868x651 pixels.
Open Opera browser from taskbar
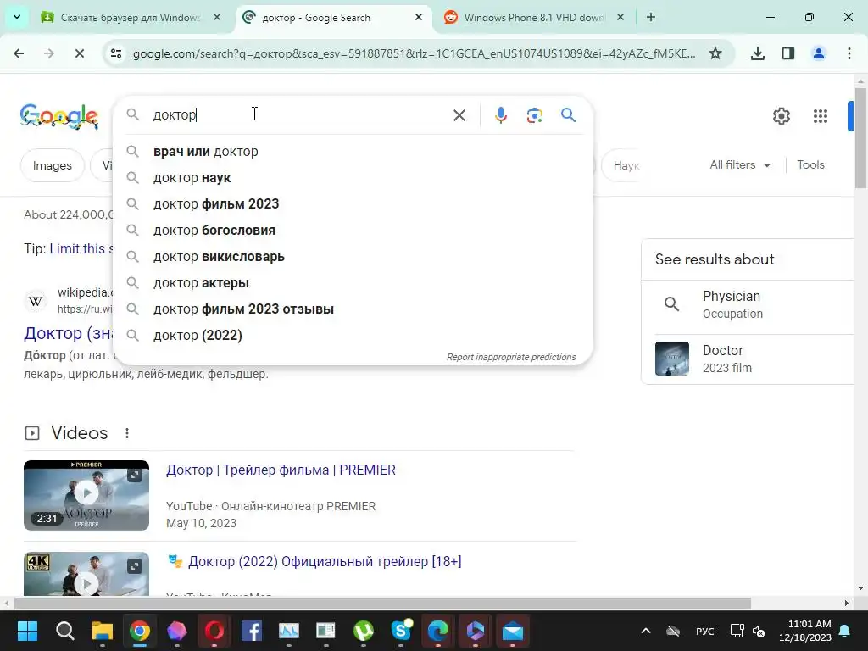click(x=214, y=631)
